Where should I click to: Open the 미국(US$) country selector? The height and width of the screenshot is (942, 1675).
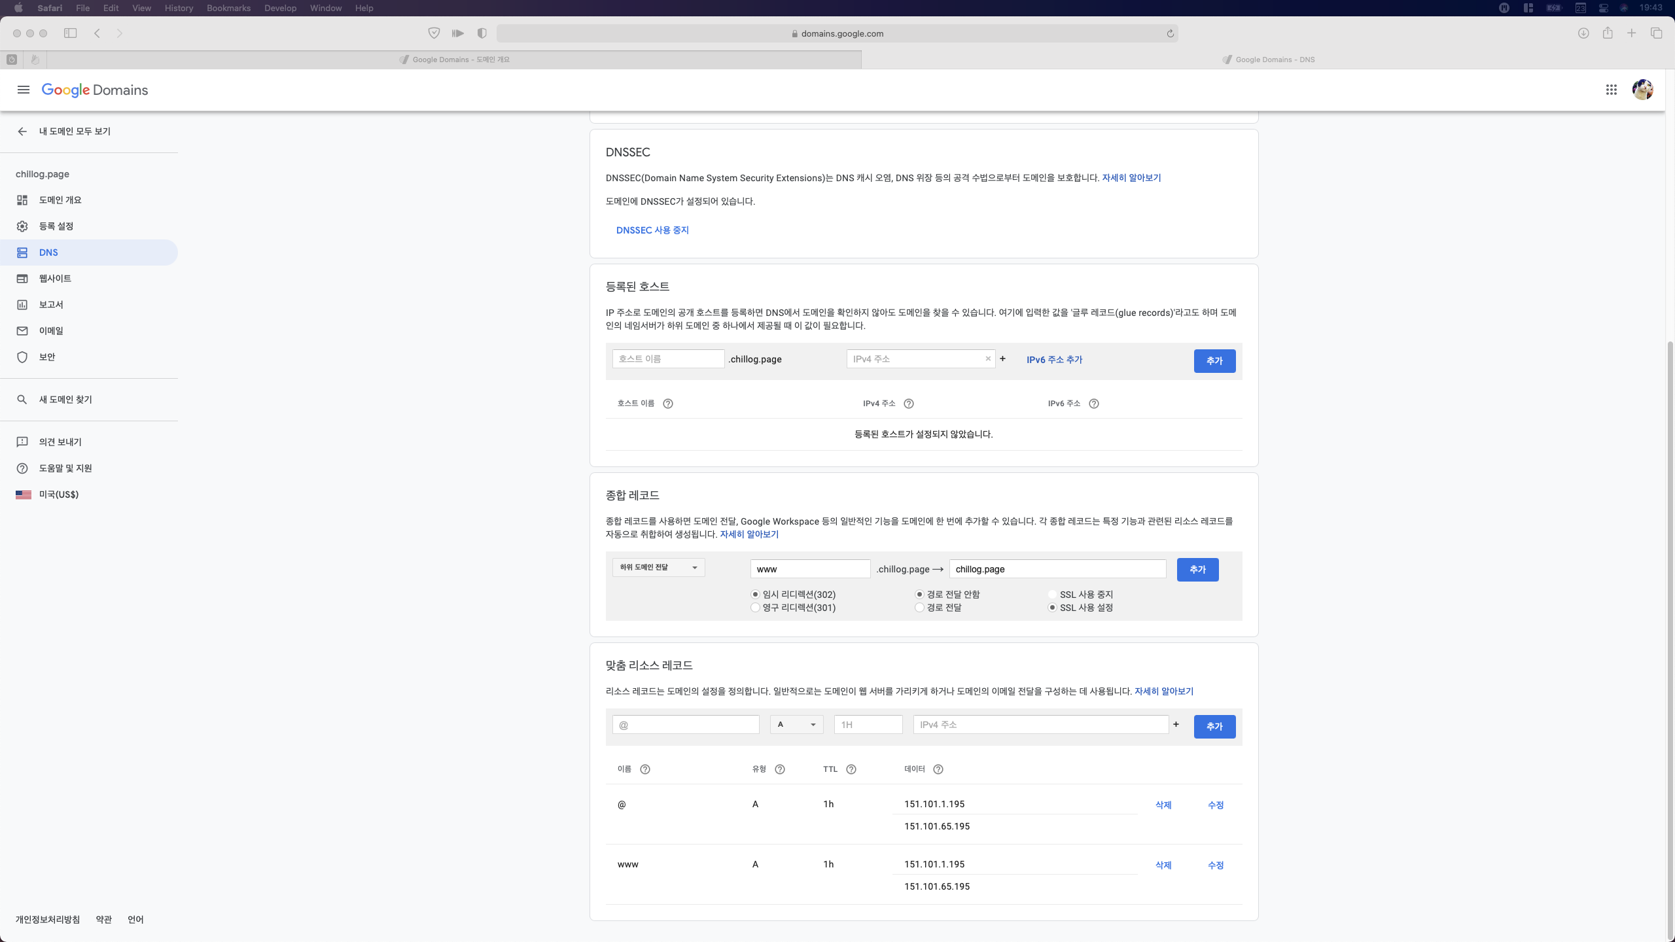click(x=58, y=495)
